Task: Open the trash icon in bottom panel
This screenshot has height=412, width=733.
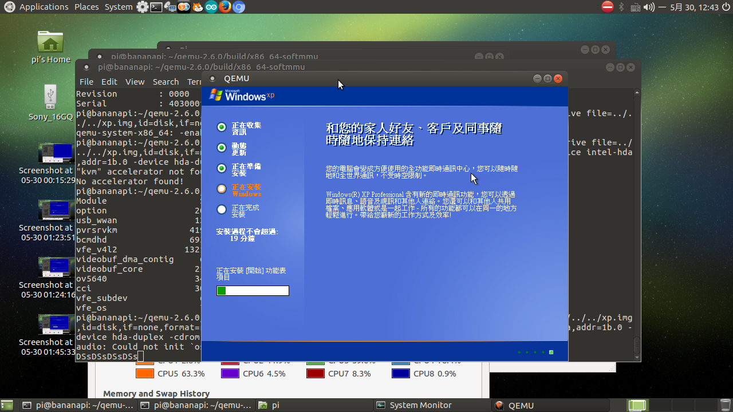Action: pos(725,405)
